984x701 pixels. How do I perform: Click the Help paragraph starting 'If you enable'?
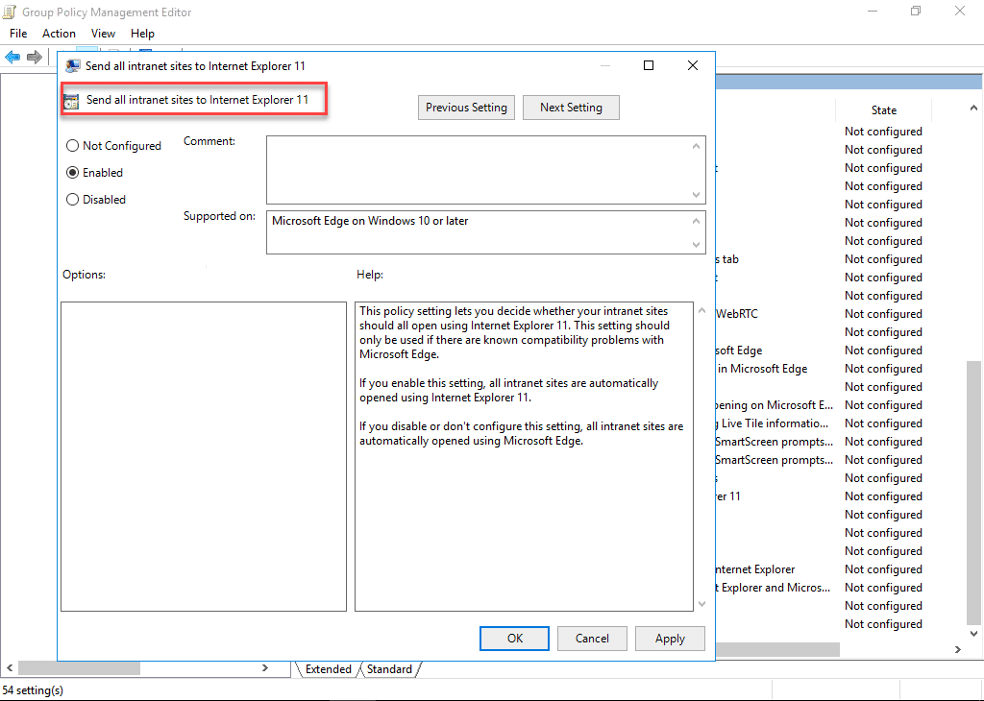pos(509,390)
